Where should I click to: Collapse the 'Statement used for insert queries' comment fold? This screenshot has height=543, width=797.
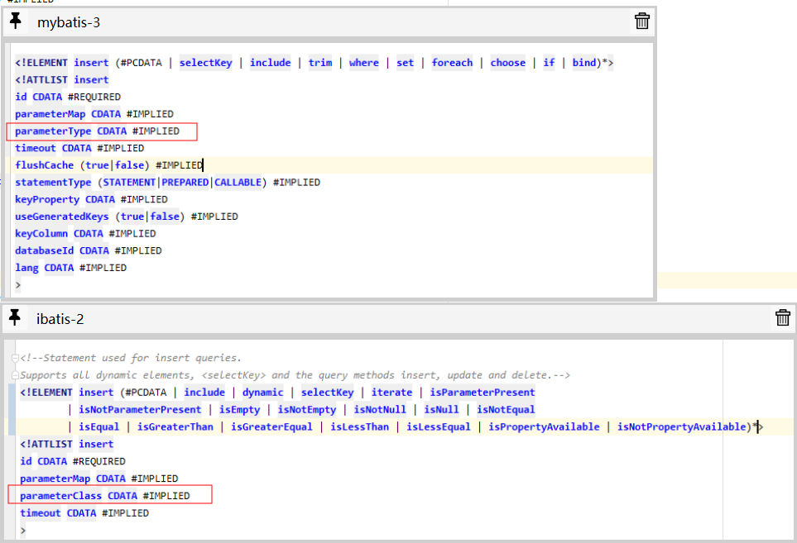15,358
